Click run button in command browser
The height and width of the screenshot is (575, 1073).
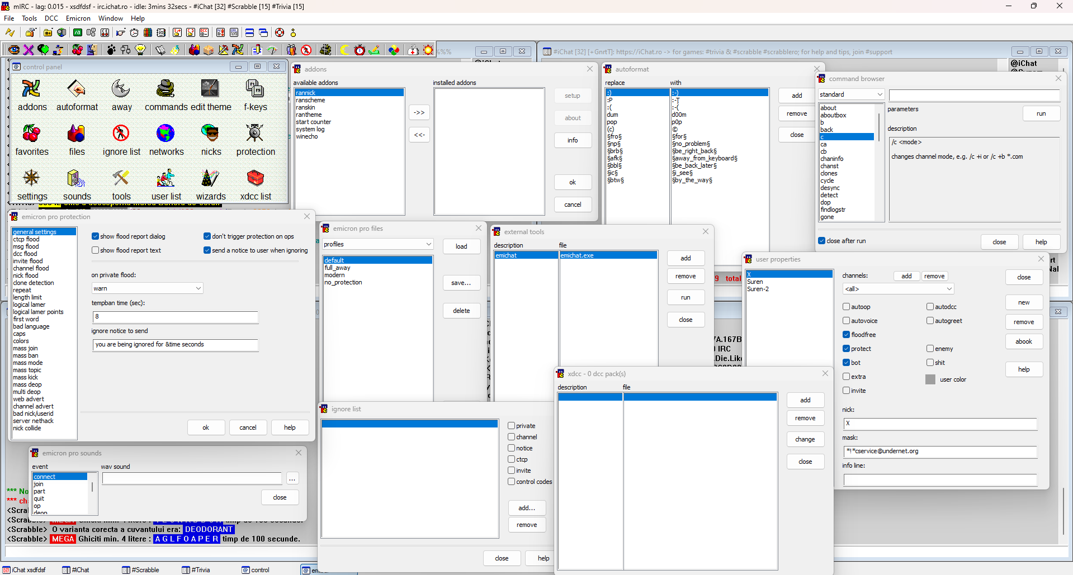pos(1041,113)
